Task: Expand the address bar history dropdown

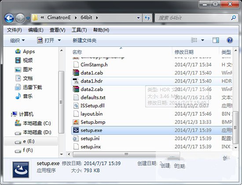Action: pyautogui.click(x=138, y=18)
